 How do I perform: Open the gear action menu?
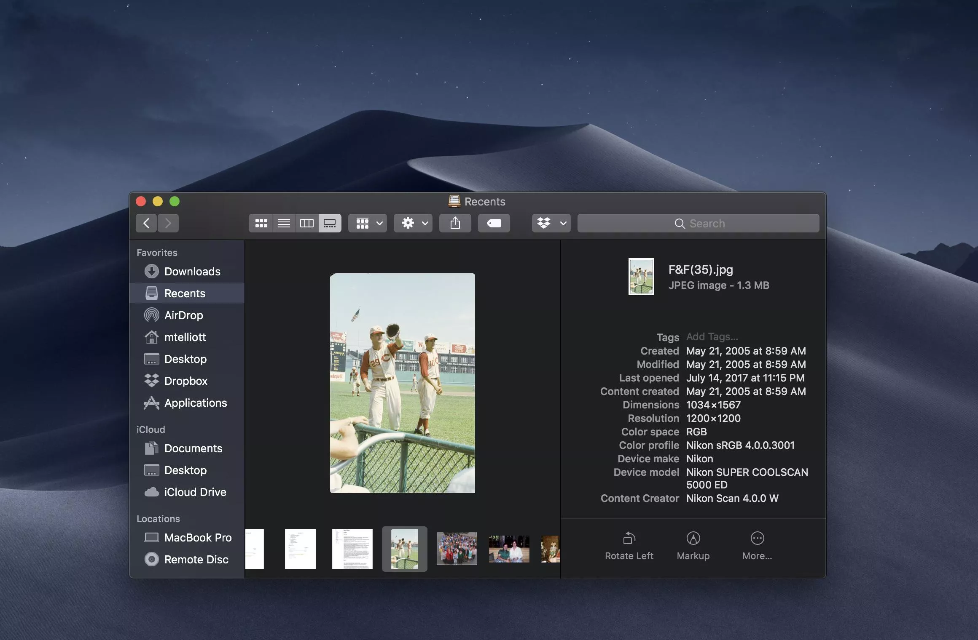pos(413,223)
